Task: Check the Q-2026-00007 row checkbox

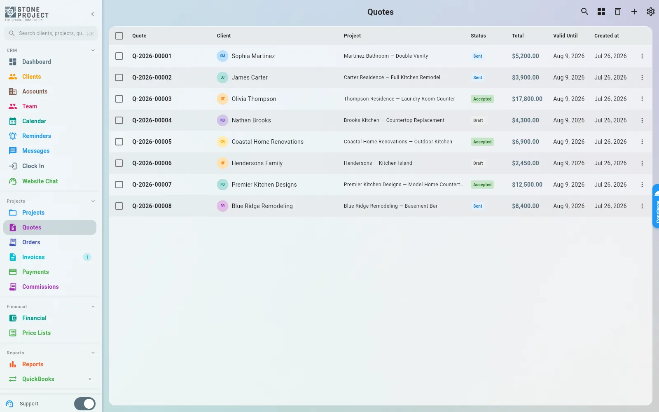Action: tap(119, 185)
